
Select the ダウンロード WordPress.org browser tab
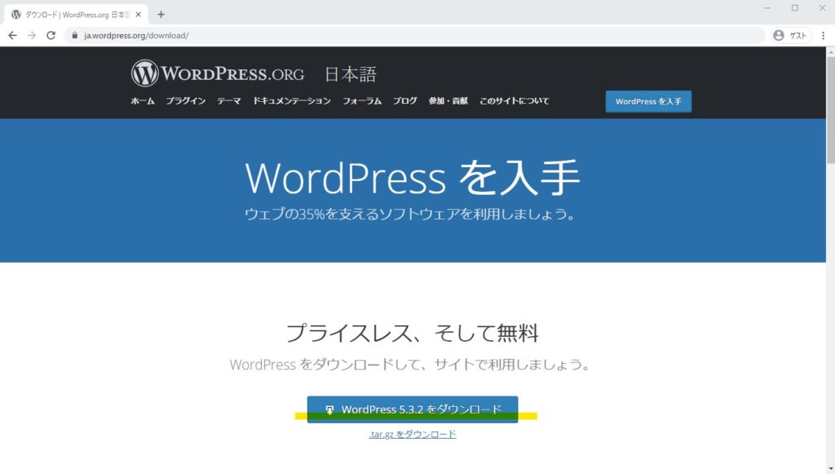[76, 15]
